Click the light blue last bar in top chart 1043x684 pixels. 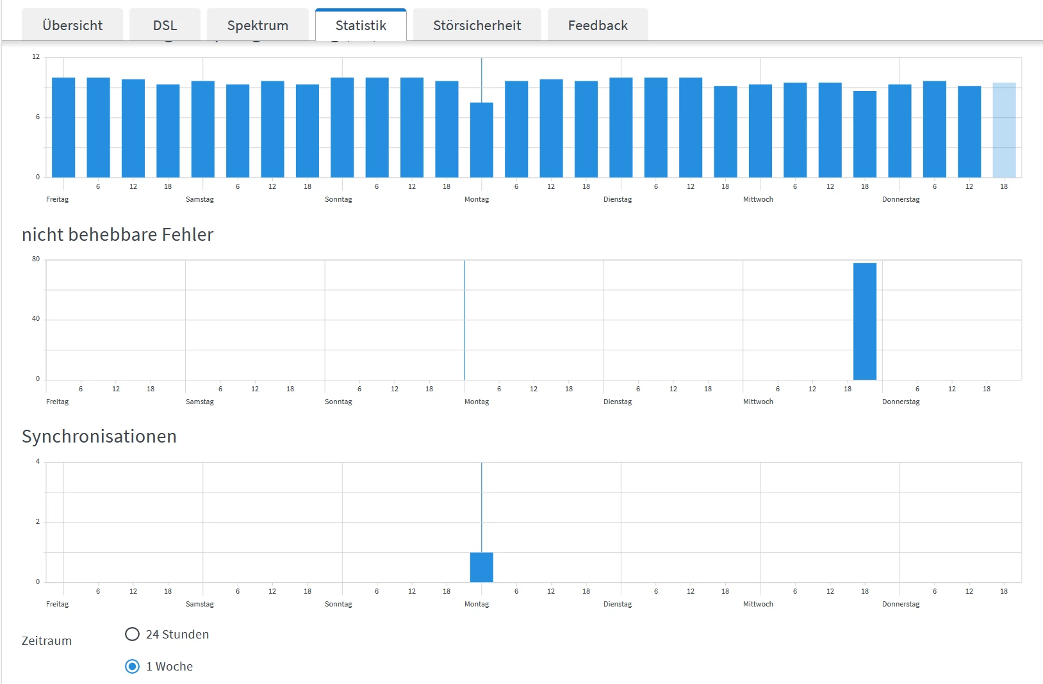(x=1004, y=130)
